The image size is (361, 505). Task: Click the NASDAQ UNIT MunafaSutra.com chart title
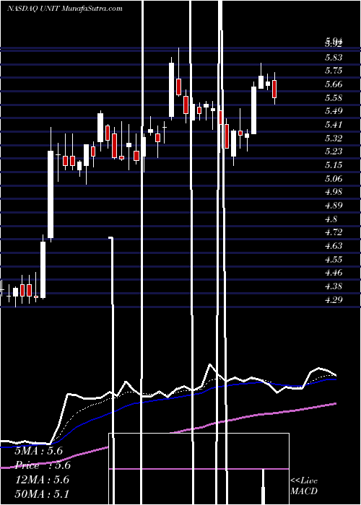(x=64, y=9)
